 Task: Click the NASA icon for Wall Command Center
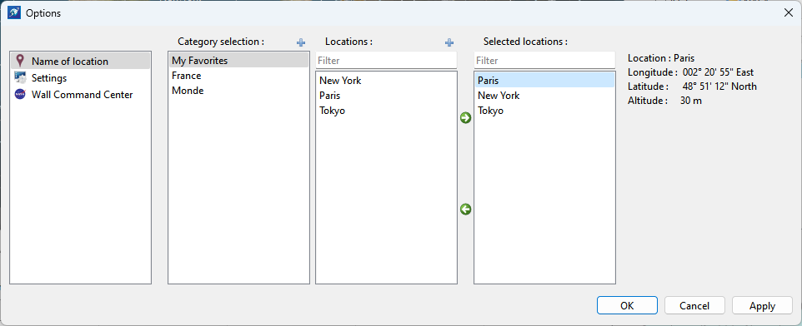coord(20,94)
